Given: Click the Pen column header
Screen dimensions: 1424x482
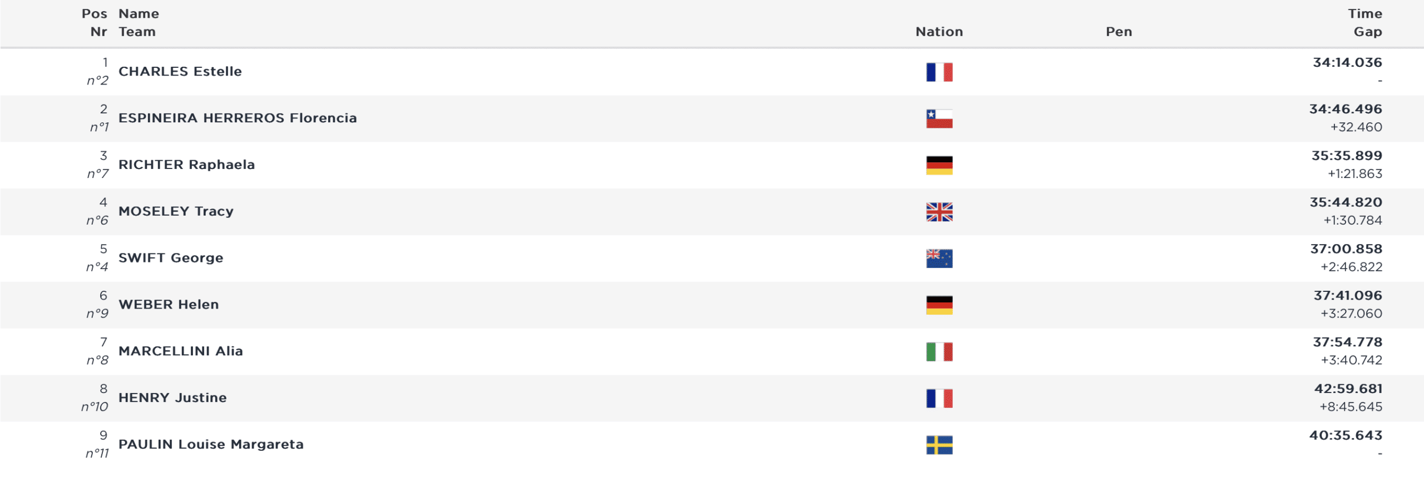Looking at the screenshot, I should [1119, 32].
